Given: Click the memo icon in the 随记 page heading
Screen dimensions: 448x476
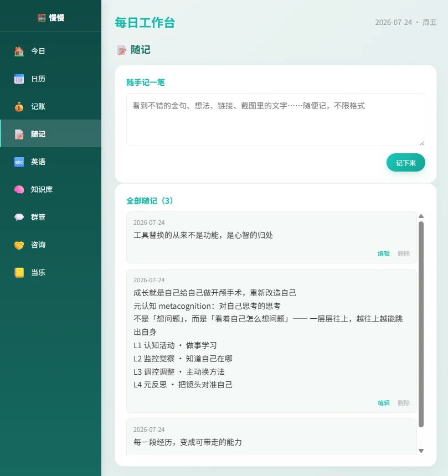Looking at the screenshot, I should [x=122, y=50].
